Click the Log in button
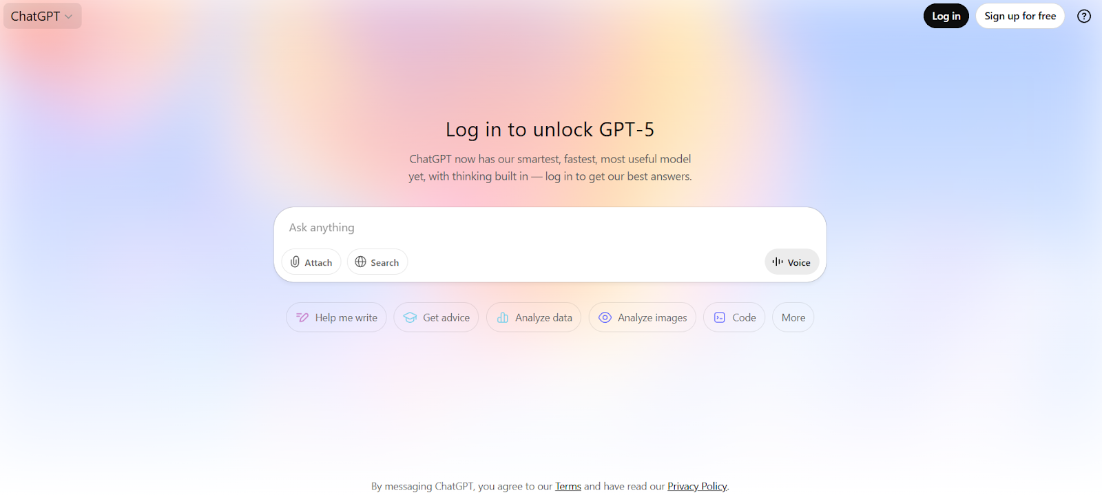 (946, 16)
